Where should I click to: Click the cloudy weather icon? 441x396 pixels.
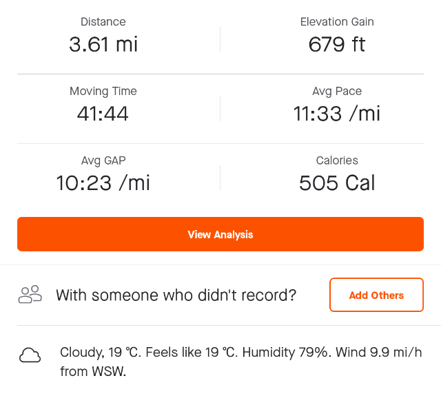[x=30, y=355]
